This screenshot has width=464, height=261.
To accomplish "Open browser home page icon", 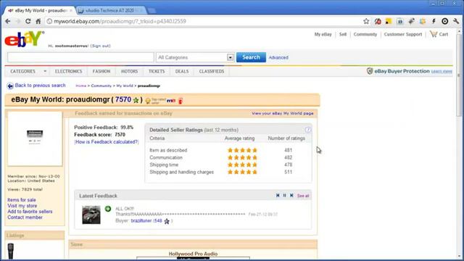I will (x=38, y=21).
